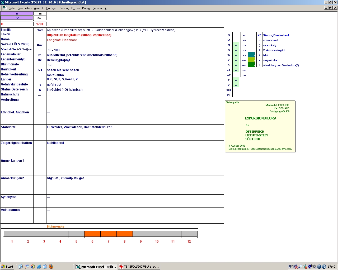Image resolution: width=338 pixels, height=270 pixels.
Task: Select the Familie number cell 149
Action: pyautogui.click(x=40, y=30)
